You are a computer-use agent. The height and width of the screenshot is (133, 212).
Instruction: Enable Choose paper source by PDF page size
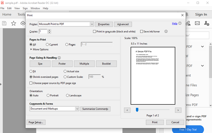tap(31, 83)
